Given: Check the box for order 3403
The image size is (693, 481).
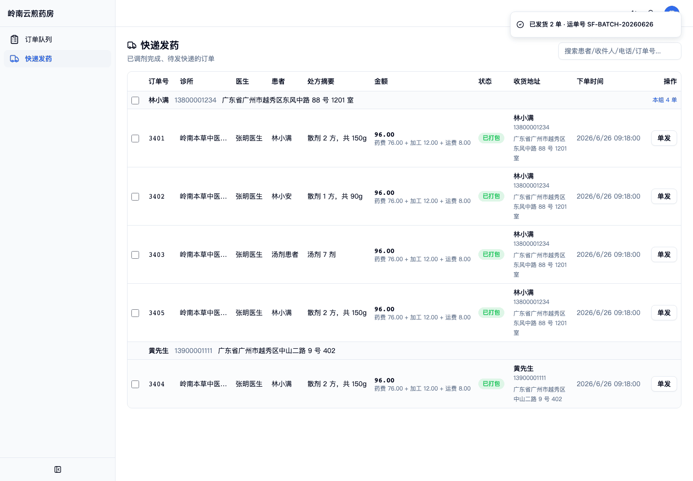Looking at the screenshot, I should point(135,255).
